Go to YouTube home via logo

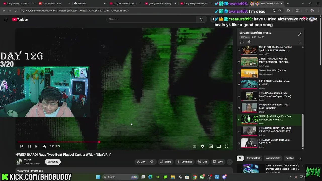click(x=20, y=19)
